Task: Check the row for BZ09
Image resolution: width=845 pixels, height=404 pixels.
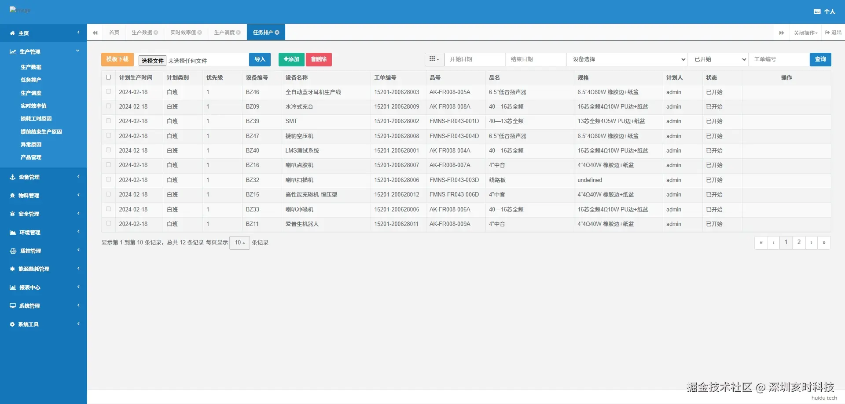Action: [108, 106]
